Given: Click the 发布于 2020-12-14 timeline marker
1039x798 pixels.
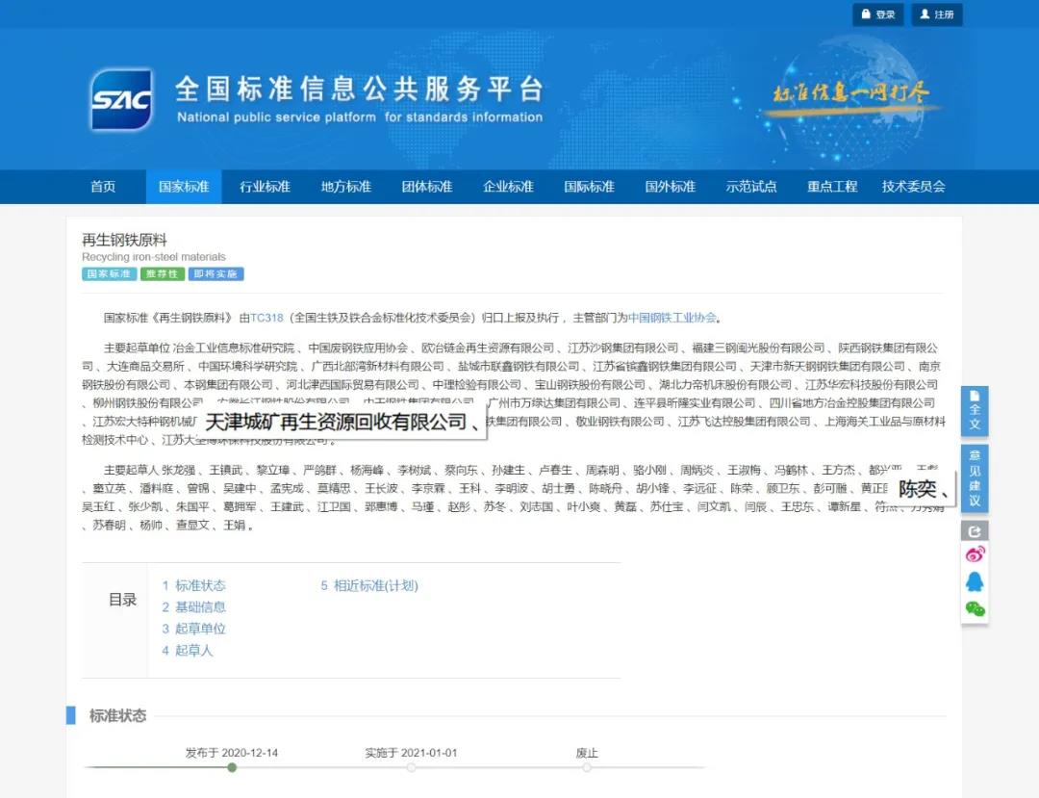Looking at the screenshot, I should [231, 767].
